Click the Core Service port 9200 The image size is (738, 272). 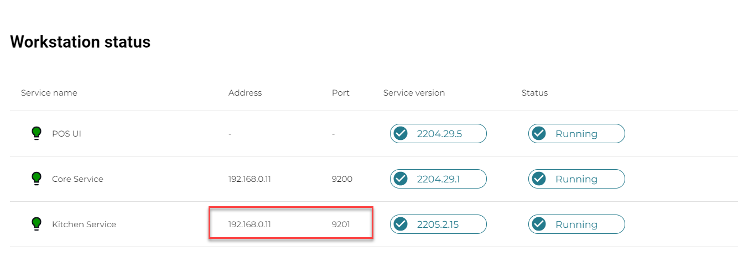pyautogui.click(x=342, y=179)
